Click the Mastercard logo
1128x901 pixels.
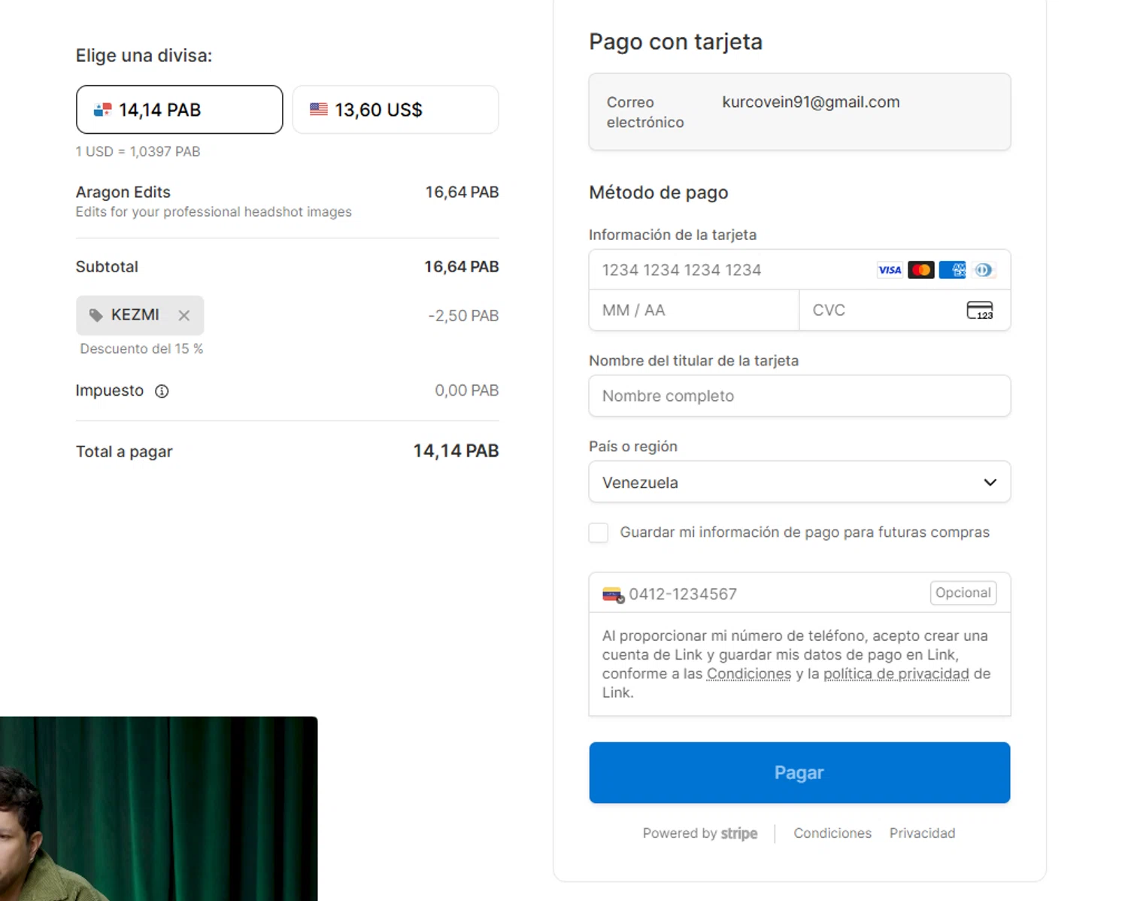pos(921,270)
